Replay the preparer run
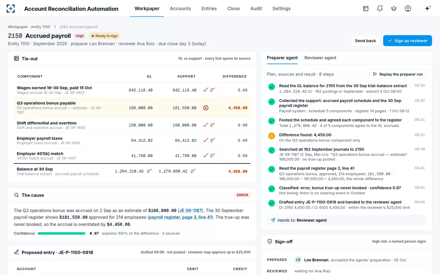The width and height of the screenshot is (440, 275). pyautogui.click(x=398, y=74)
